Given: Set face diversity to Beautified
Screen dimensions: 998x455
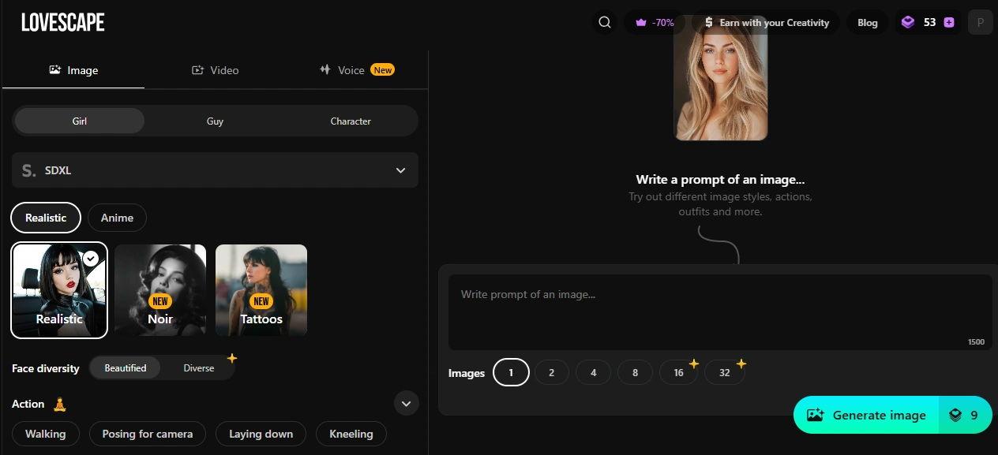Looking at the screenshot, I should point(126,368).
